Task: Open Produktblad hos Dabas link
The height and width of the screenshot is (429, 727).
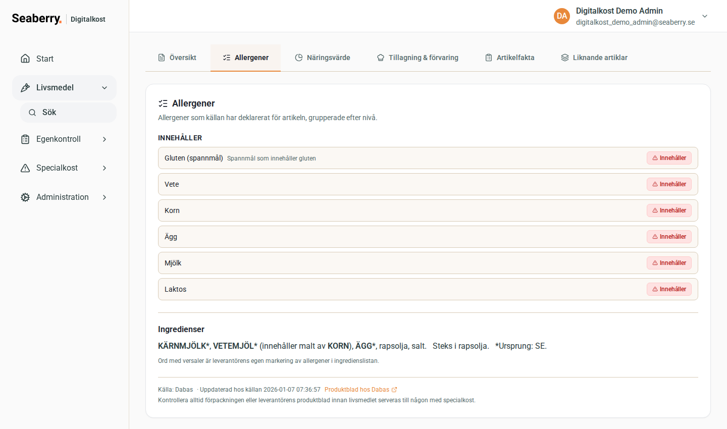Action: coord(361,390)
